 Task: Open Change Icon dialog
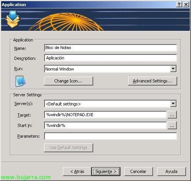[69, 81]
